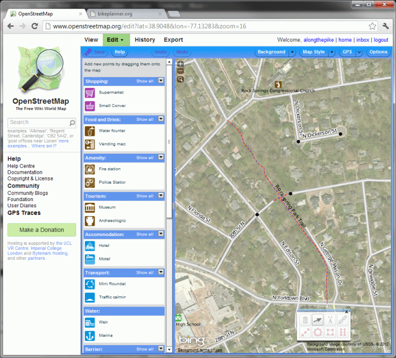
Task: Open the Map Style dropdown arrow
Action: click(x=332, y=52)
